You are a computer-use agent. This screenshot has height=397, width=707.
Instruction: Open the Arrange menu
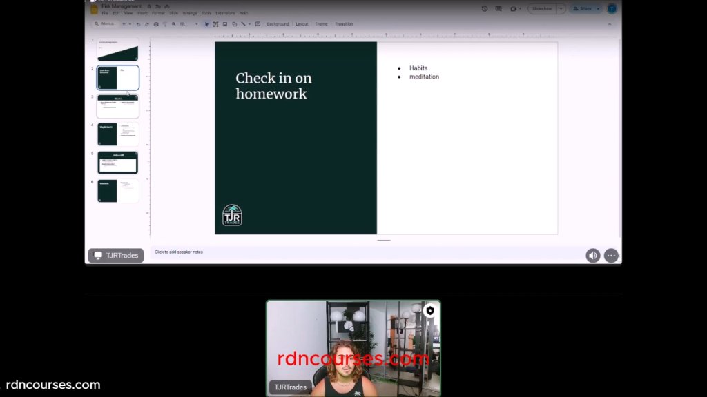tap(190, 14)
